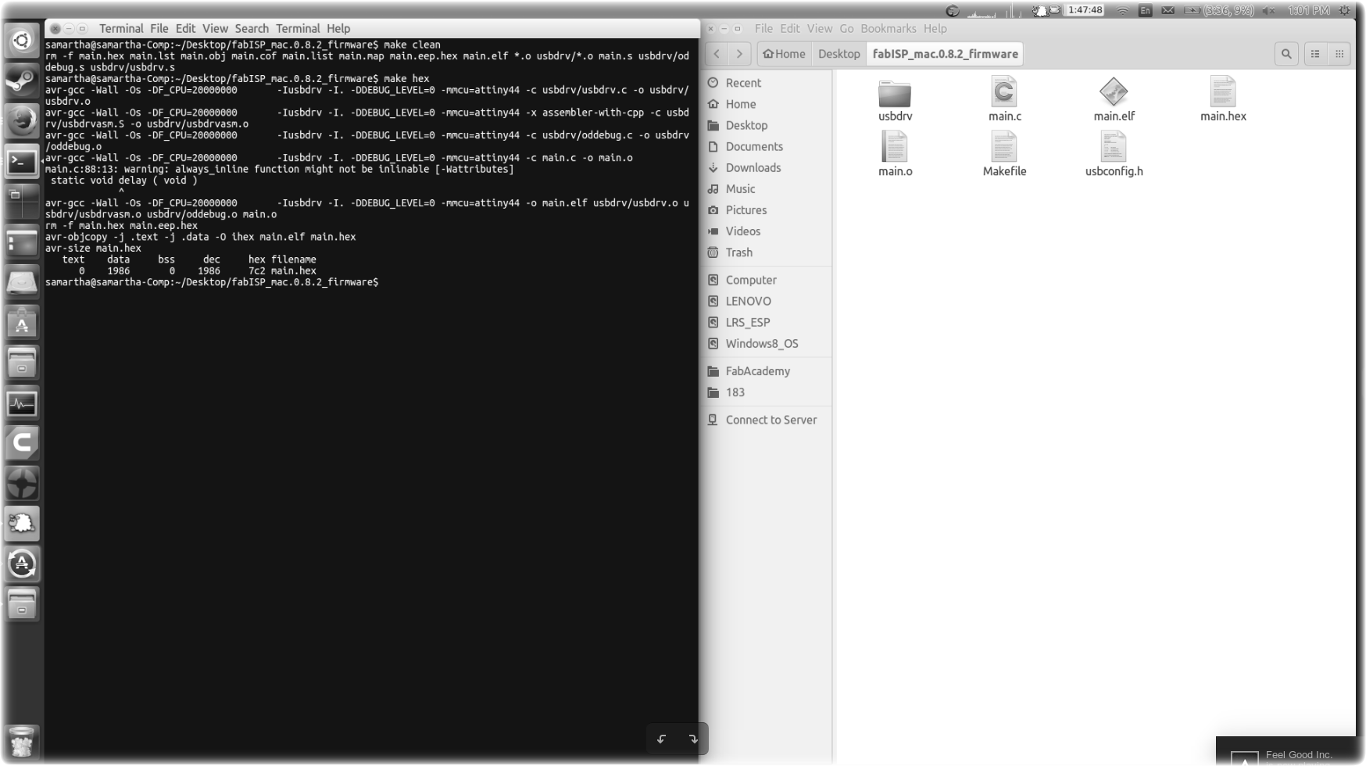Switch Files to icon grid view

pos(1339,54)
